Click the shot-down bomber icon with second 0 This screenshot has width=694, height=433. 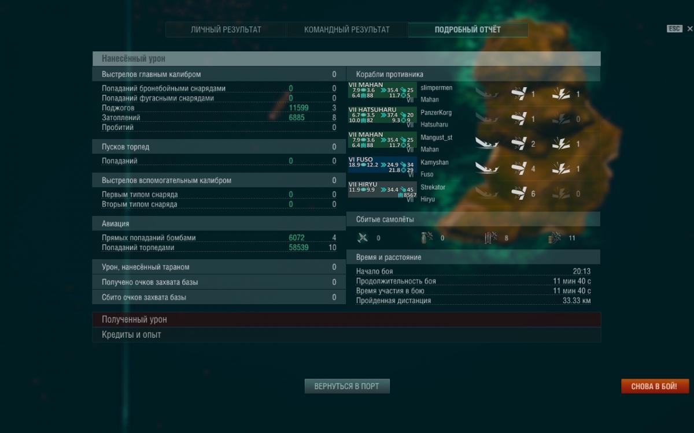point(426,237)
